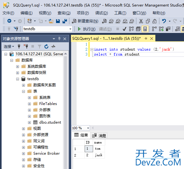This screenshot has width=184, height=169.
Task: Toggle include client statistics
Action: 168,29
